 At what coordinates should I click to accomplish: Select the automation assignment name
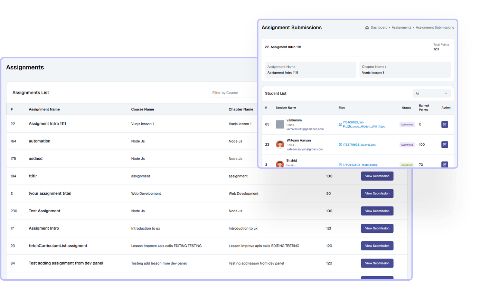pos(40,141)
